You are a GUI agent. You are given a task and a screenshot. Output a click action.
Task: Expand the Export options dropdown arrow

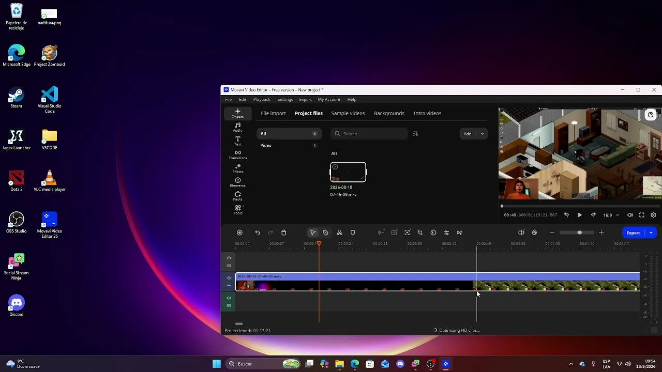(651, 233)
